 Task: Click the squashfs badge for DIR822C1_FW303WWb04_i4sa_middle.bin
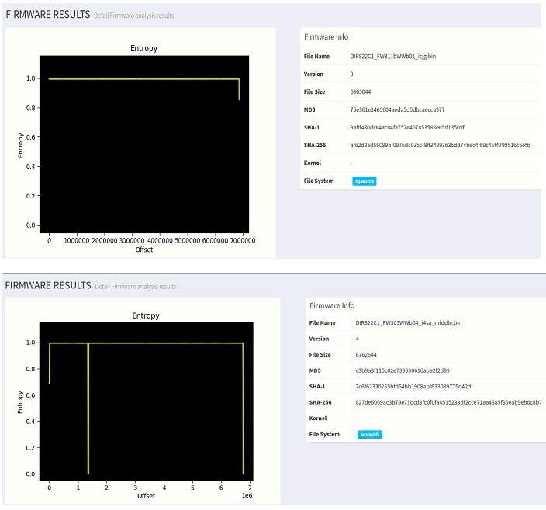point(369,434)
